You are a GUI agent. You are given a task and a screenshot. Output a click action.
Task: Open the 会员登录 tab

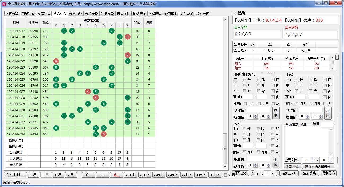tap(187, 14)
